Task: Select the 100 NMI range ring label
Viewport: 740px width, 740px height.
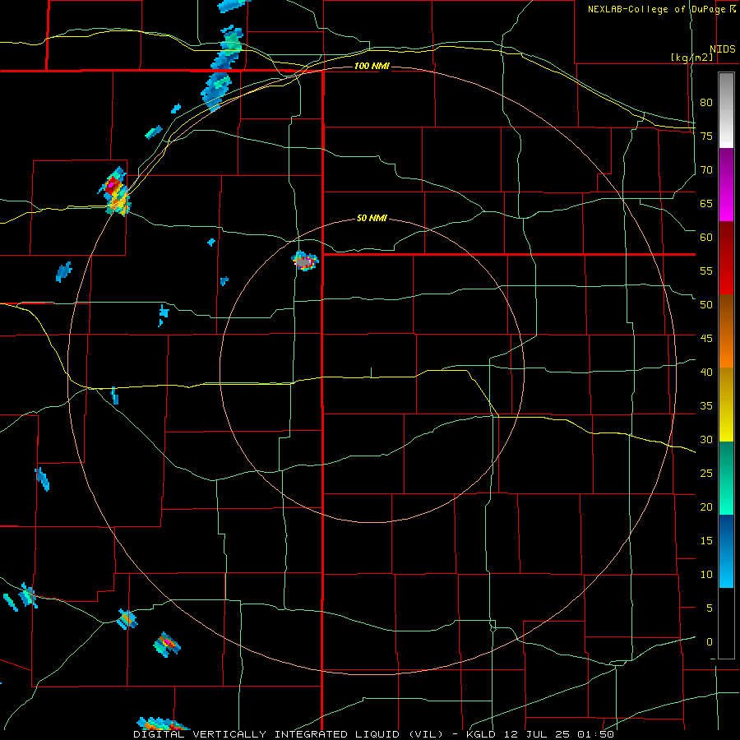Action: click(372, 66)
